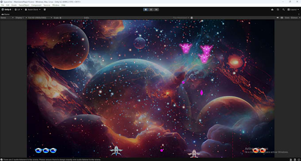Screen dimensions: 301x161
Task: Open the Edit menu
Action: pyautogui.click(x=8, y=5)
